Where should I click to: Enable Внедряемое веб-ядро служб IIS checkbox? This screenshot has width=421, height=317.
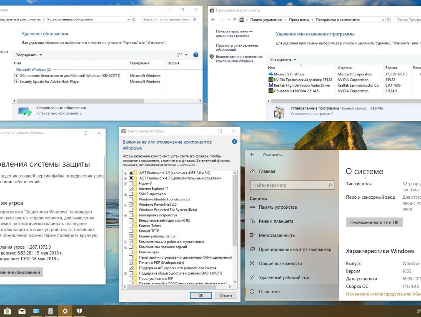tap(131, 220)
